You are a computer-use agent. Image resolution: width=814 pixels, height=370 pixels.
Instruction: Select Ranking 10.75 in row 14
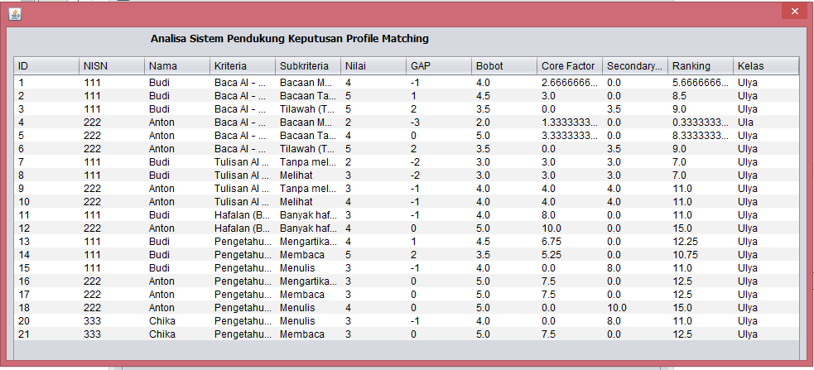click(x=701, y=255)
